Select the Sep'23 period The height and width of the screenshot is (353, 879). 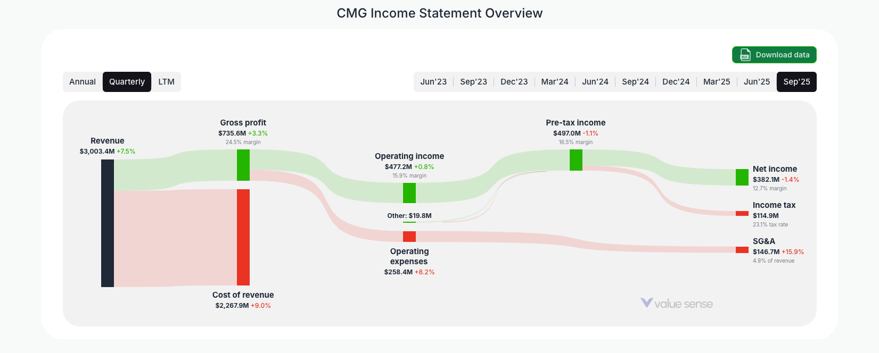coord(473,81)
